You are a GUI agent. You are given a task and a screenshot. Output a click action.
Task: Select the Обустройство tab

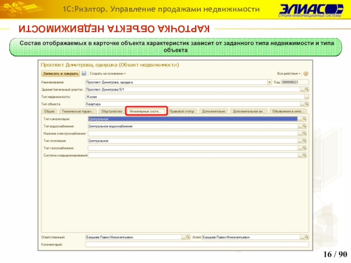click(112, 111)
